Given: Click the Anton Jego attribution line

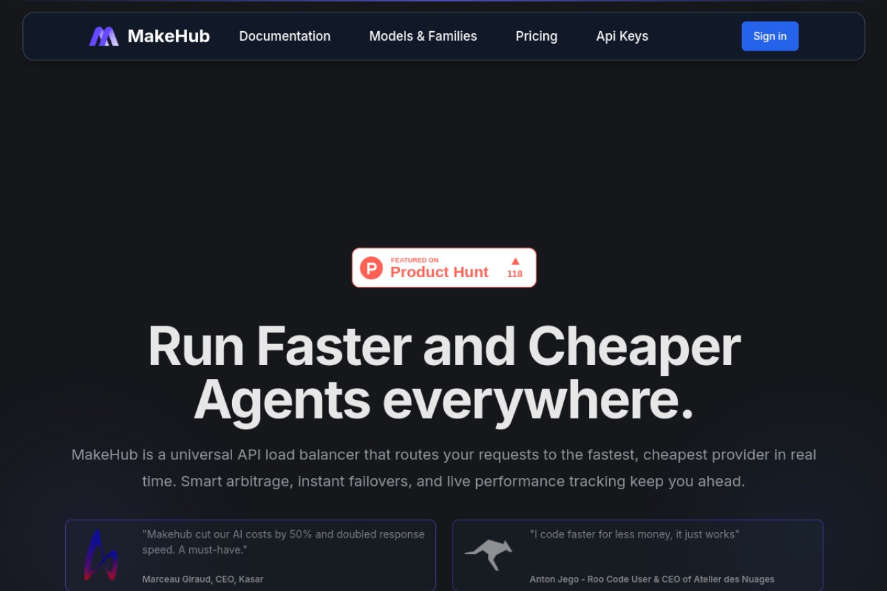Looking at the screenshot, I should [652, 579].
